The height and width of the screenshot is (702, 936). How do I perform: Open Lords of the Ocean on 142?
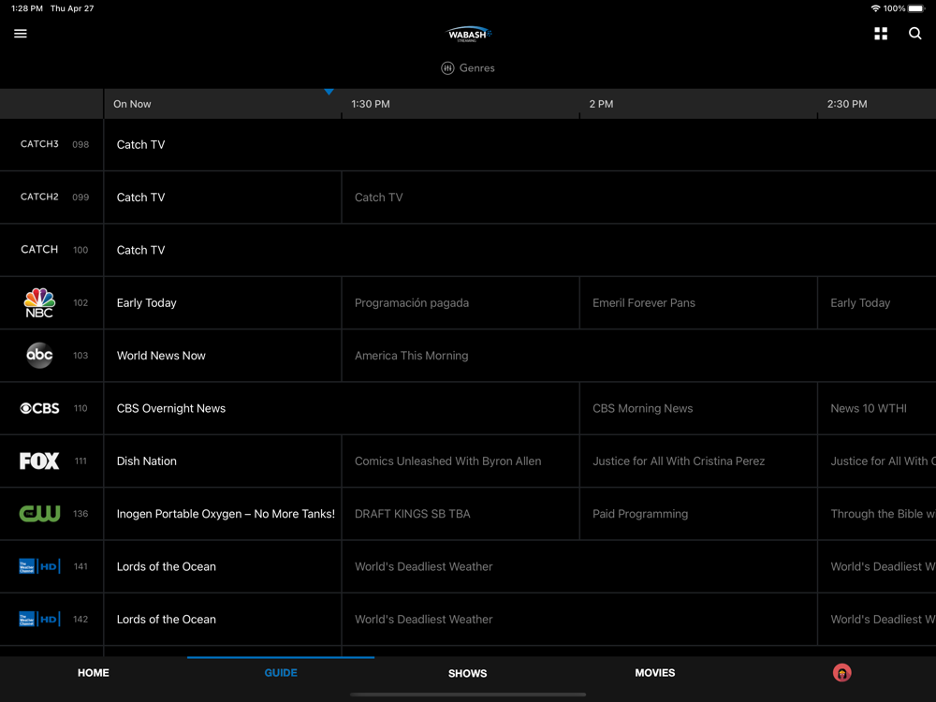(223, 619)
